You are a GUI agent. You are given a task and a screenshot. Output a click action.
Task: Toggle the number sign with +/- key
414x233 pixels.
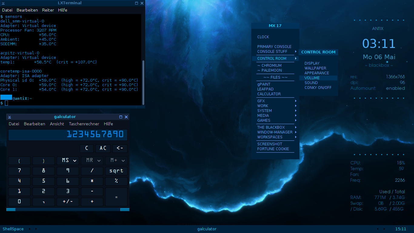(68, 202)
